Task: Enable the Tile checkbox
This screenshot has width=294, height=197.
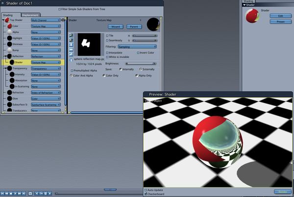Action: pyautogui.click(x=107, y=35)
